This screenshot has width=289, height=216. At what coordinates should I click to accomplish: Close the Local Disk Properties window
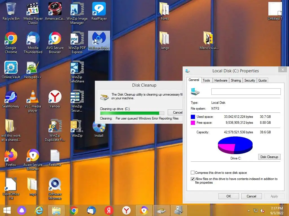(x=283, y=70)
